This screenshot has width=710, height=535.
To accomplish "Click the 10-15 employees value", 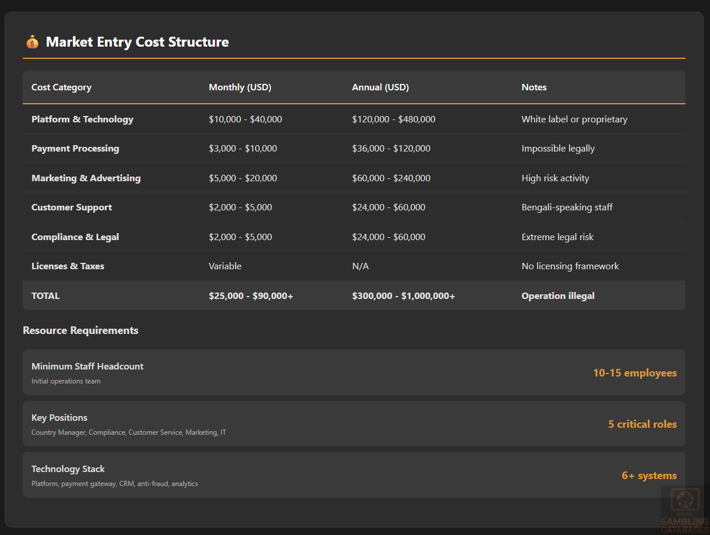I will (x=634, y=373).
